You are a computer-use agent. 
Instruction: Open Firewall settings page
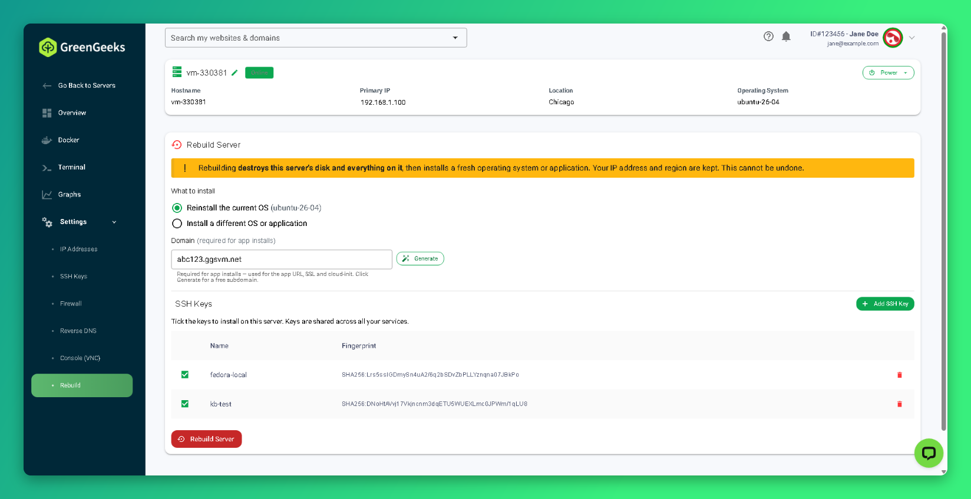coord(71,304)
